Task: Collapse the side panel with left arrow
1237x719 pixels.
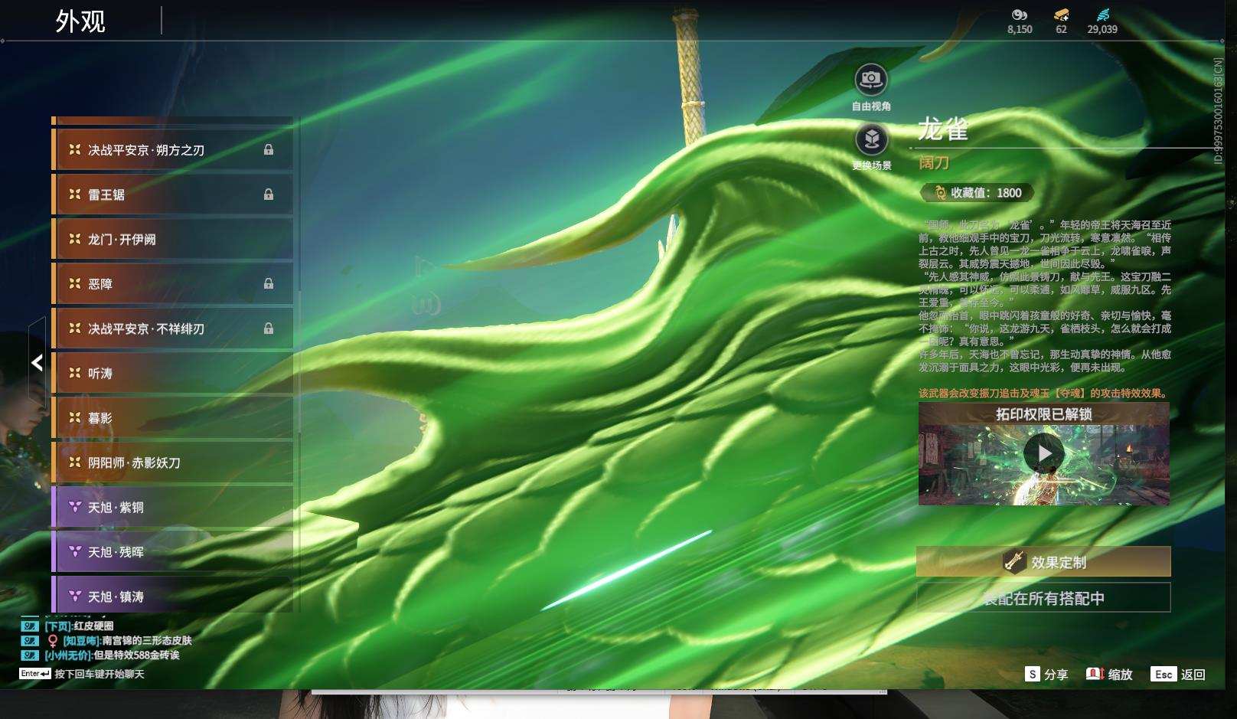Action: [x=37, y=362]
